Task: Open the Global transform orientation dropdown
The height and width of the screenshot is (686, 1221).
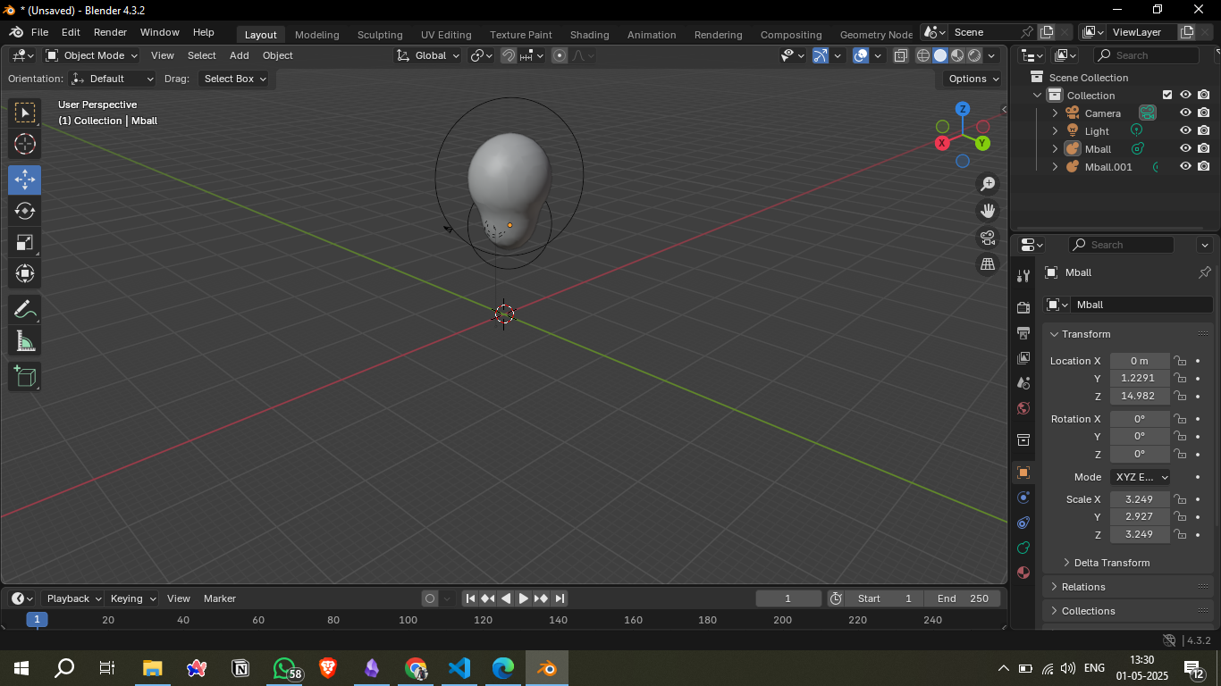Action: point(428,55)
